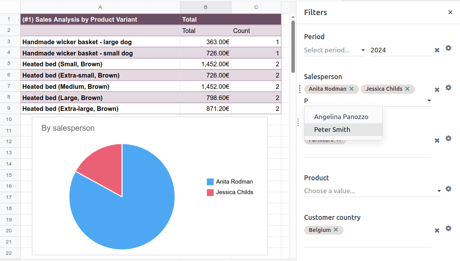Image resolution: width=460 pixels, height=261 pixels.
Task: Grab the Salesperson filter drag handle dots
Action: click(300, 89)
